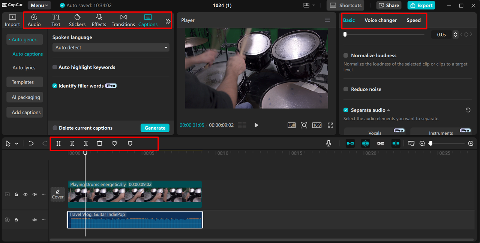
Task: Select Auto lyrics in sidebar
Action: [24, 68]
